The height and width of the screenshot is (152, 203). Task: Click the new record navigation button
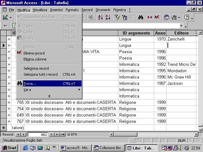[x=62, y=134]
